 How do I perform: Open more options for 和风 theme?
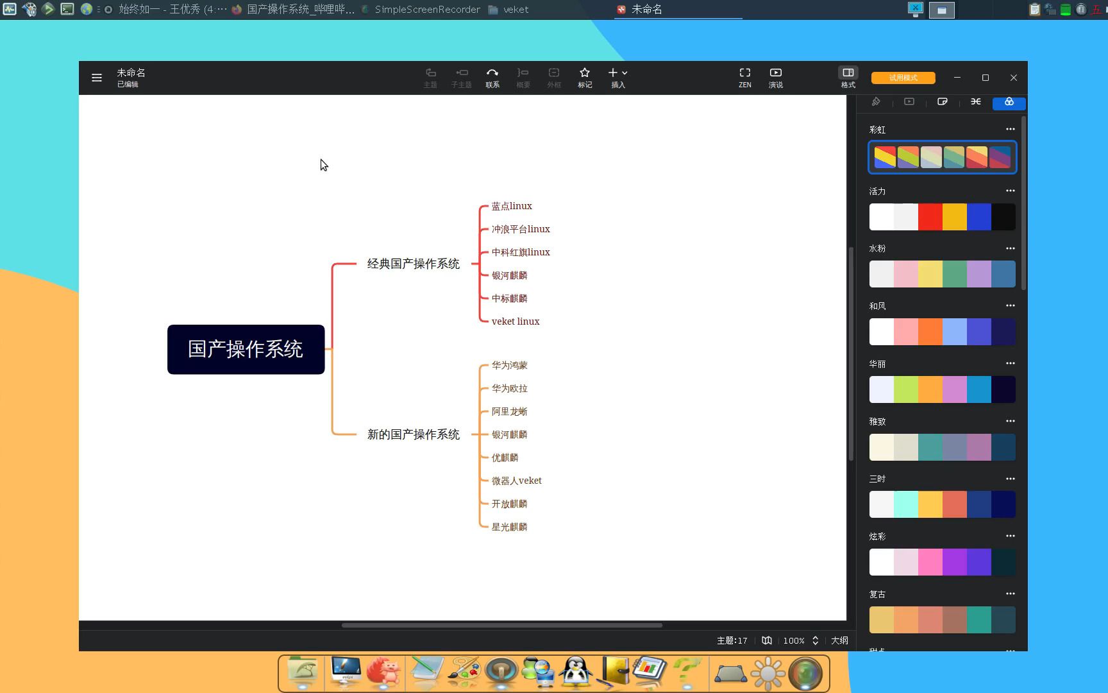pos(1011,305)
